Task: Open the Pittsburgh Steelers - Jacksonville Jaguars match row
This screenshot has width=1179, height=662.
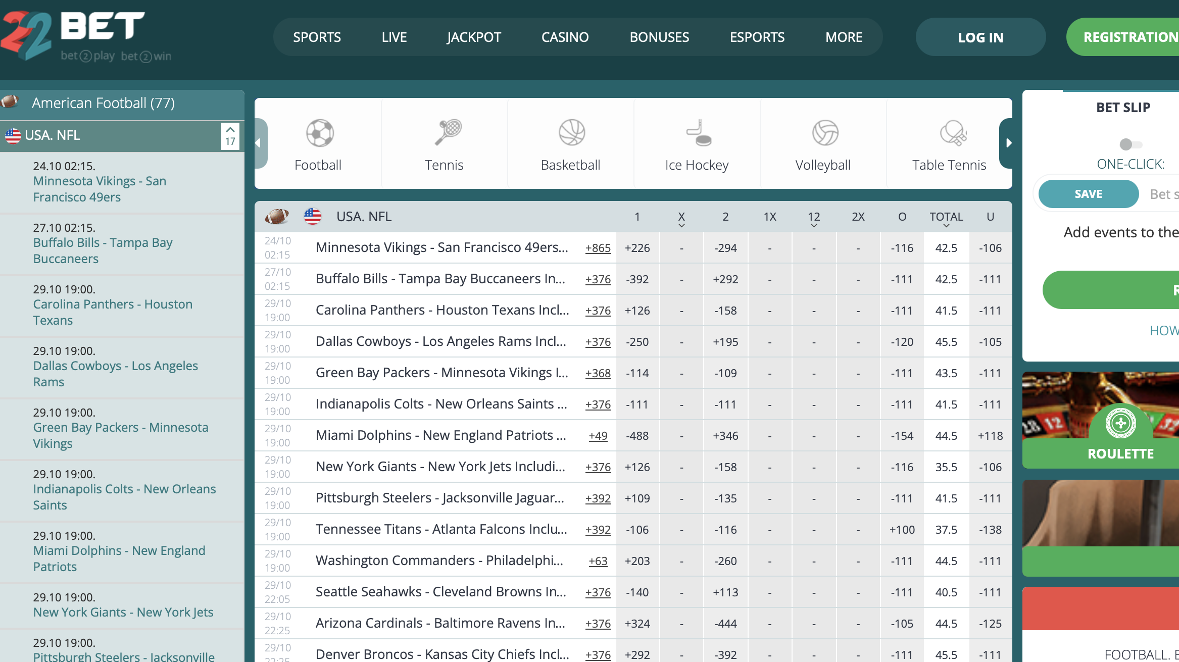Action: (x=439, y=498)
